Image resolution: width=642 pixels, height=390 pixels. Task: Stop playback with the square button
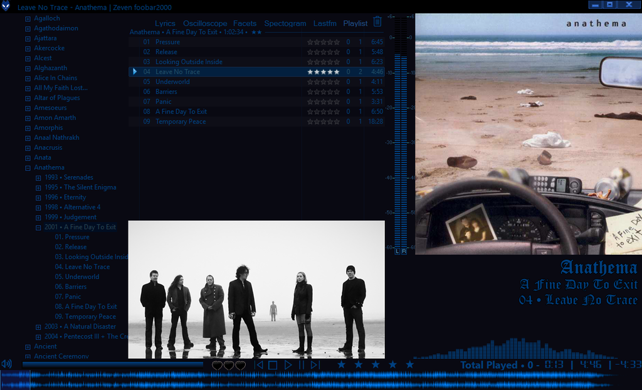[273, 364]
